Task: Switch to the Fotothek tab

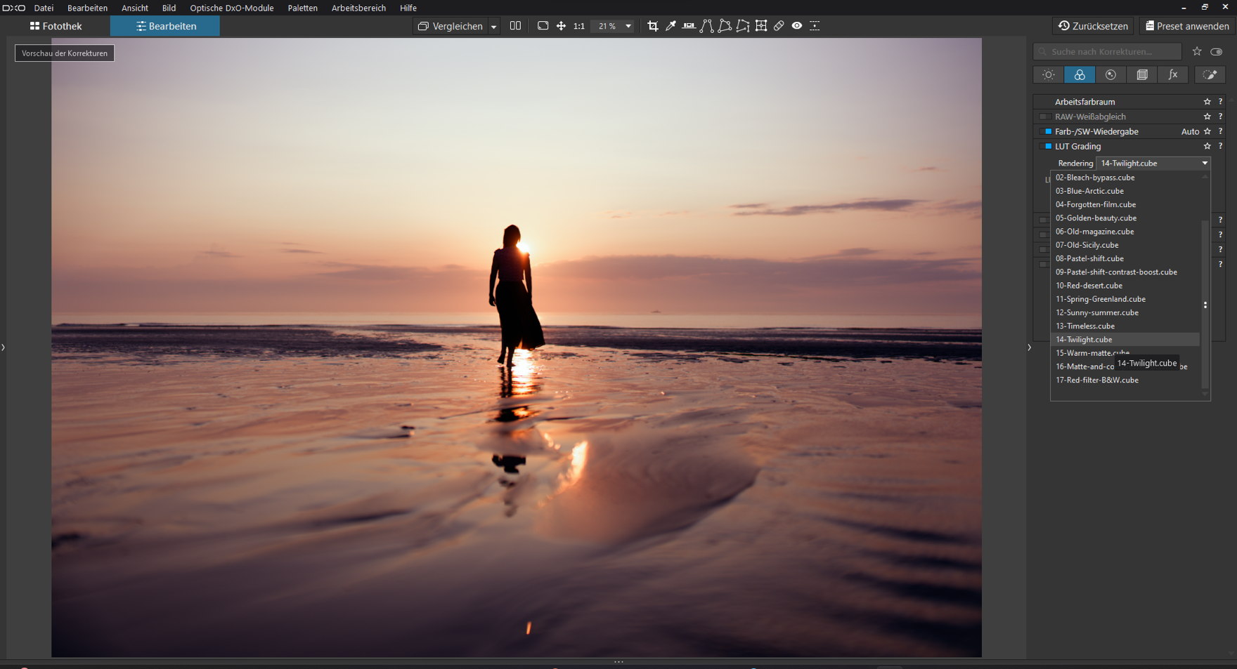Action: tap(56, 26)
